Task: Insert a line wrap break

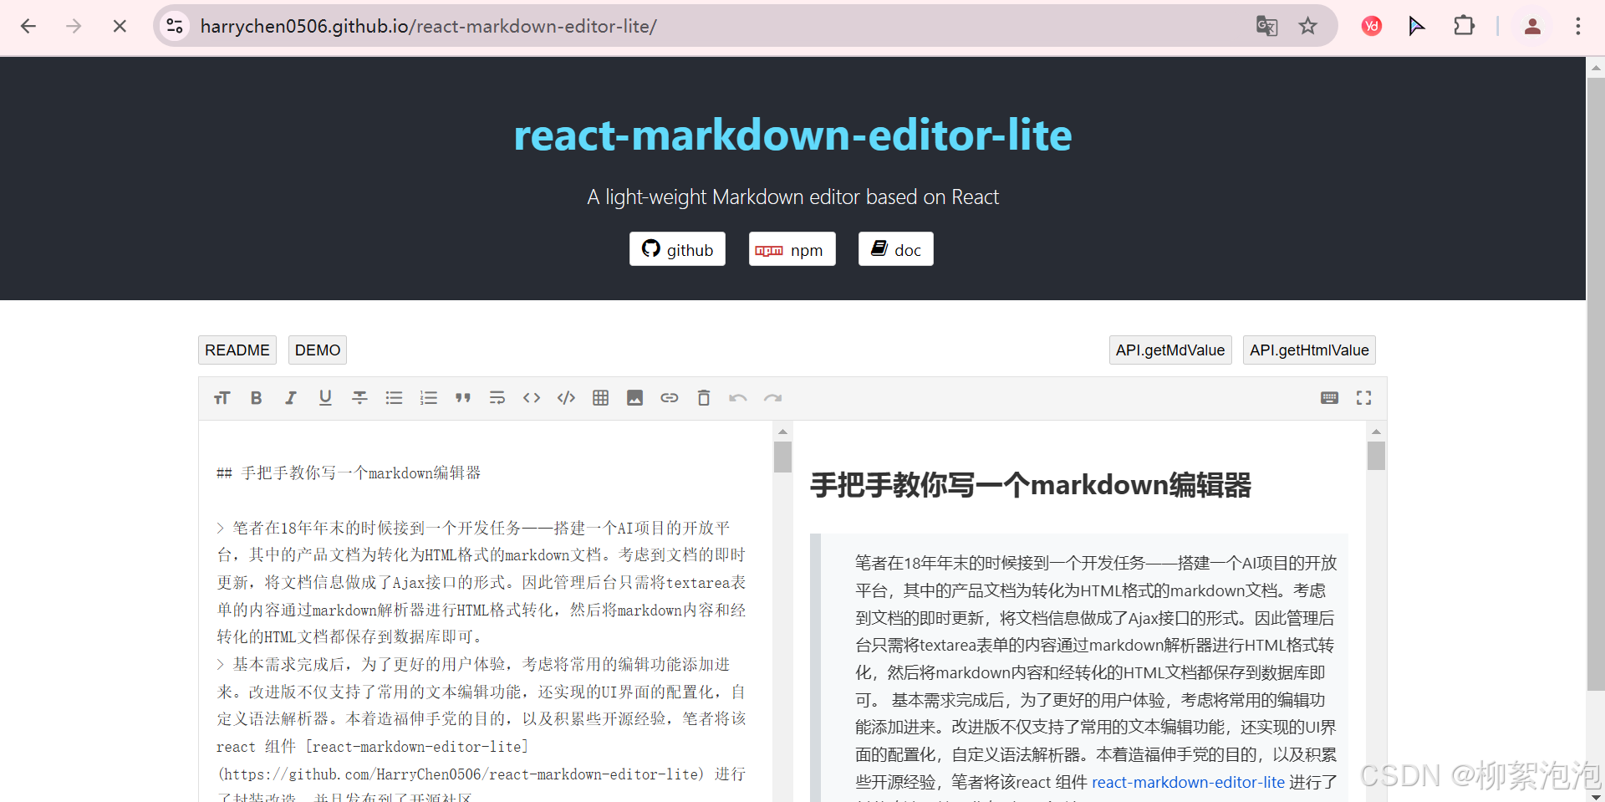Action: 497,398
